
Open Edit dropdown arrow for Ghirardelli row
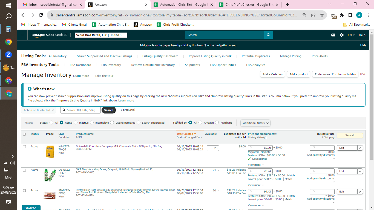click(x=360, y=148)
